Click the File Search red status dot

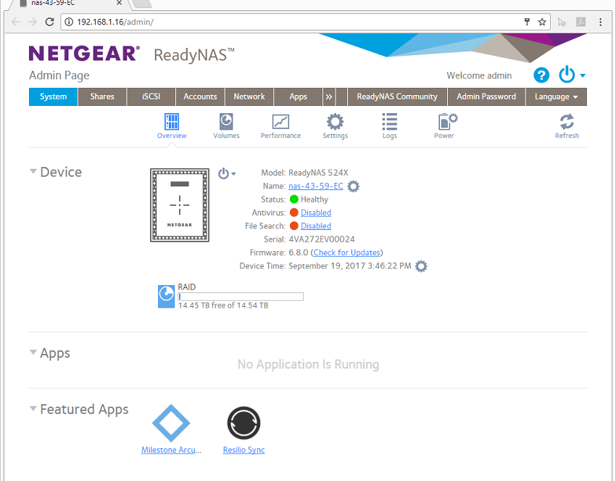point(294,226)
